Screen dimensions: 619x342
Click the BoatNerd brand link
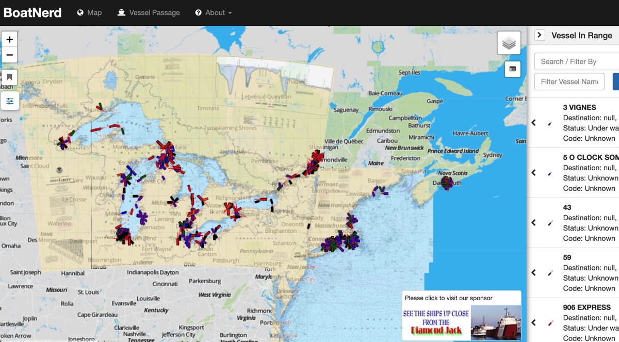[32, 13]
